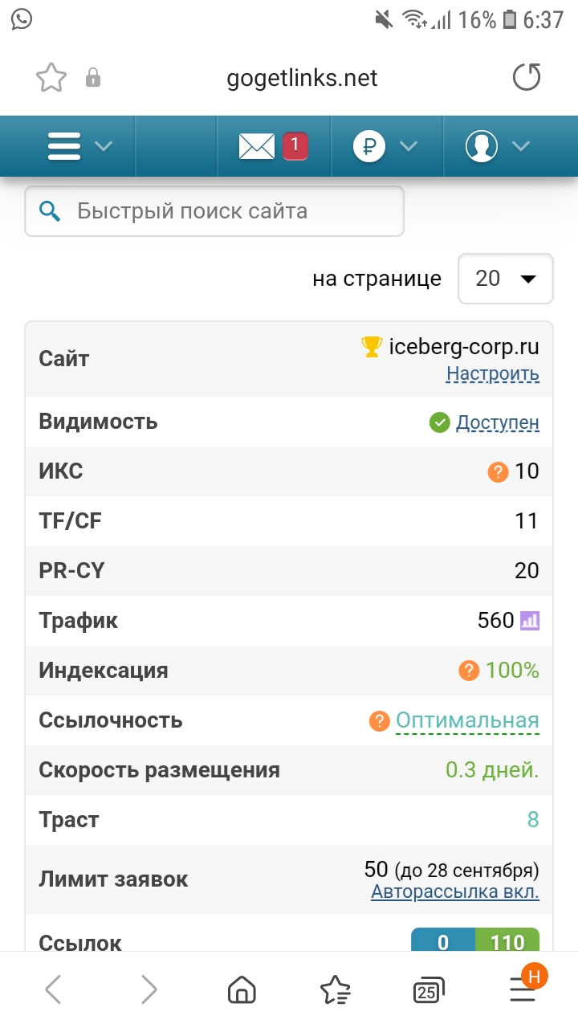Tap the padlock security icon
578x1028 pixels.
93,78
